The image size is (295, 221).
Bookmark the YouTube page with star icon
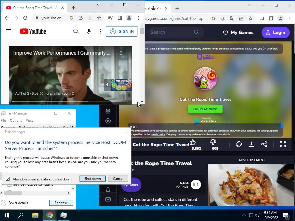[x=99, y=18]
